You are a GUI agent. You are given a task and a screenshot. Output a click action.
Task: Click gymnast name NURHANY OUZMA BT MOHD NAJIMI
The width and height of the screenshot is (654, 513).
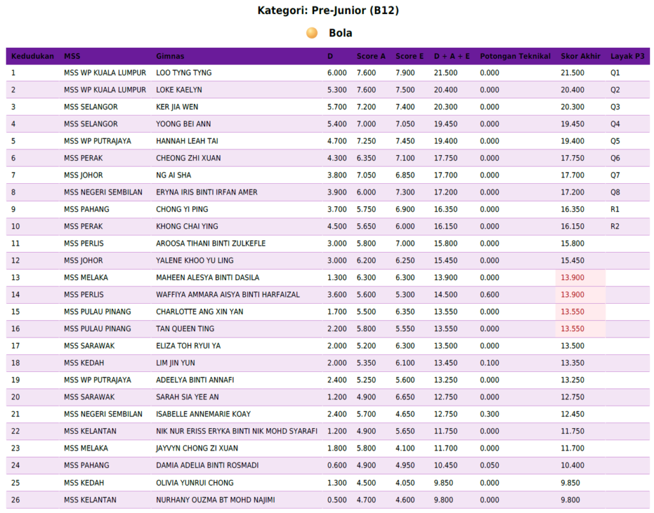(215, 500)
